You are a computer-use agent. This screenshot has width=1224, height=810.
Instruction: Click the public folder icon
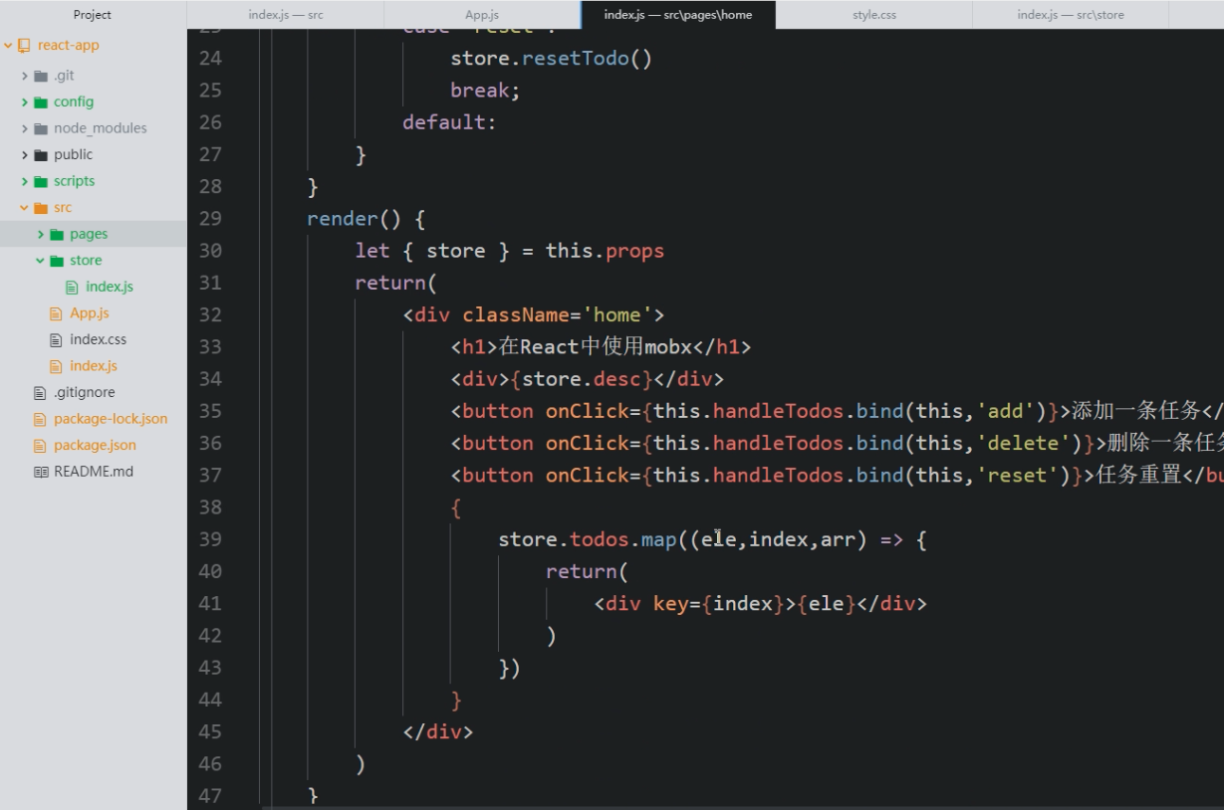pos(41,155)
